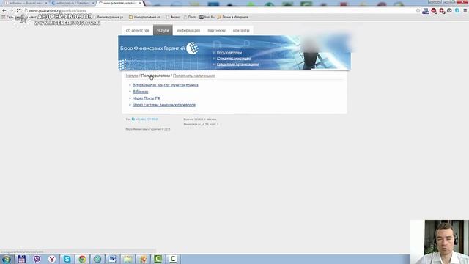
Task: Close the active guarantee.ru tab
Action: (x=140, y=3)
